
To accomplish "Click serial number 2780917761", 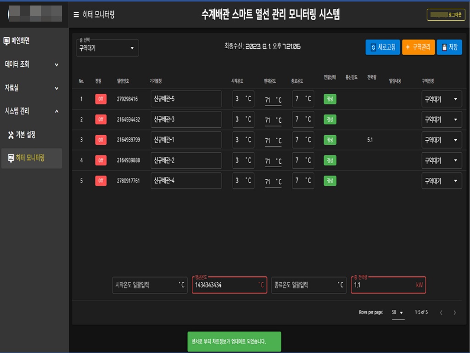I will coord(129,181).
